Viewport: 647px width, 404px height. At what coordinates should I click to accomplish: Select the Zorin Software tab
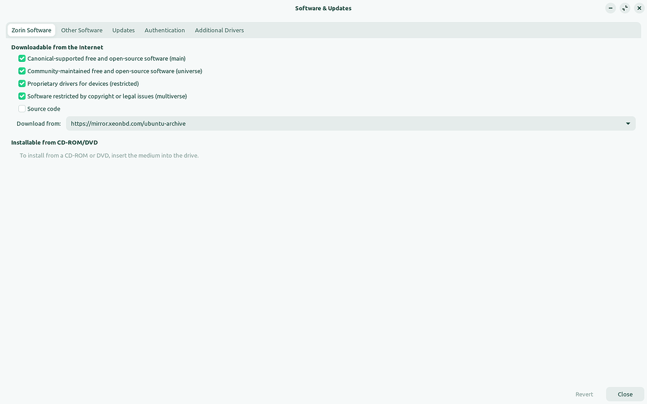click(32, 30)
